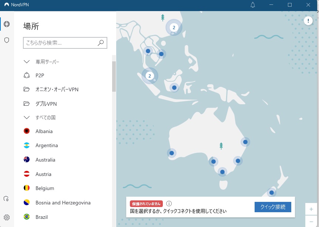Click the magnifier search icon

pos(101,43)
